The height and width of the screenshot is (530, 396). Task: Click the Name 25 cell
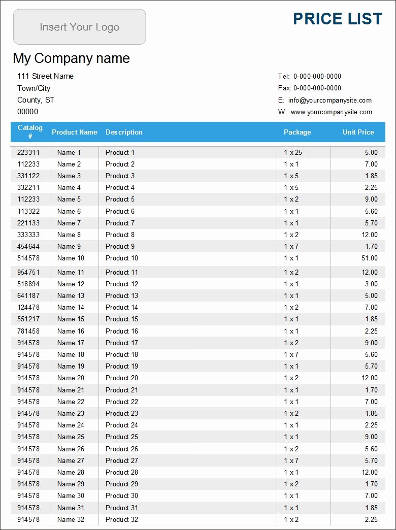click(x=71, y=437)
